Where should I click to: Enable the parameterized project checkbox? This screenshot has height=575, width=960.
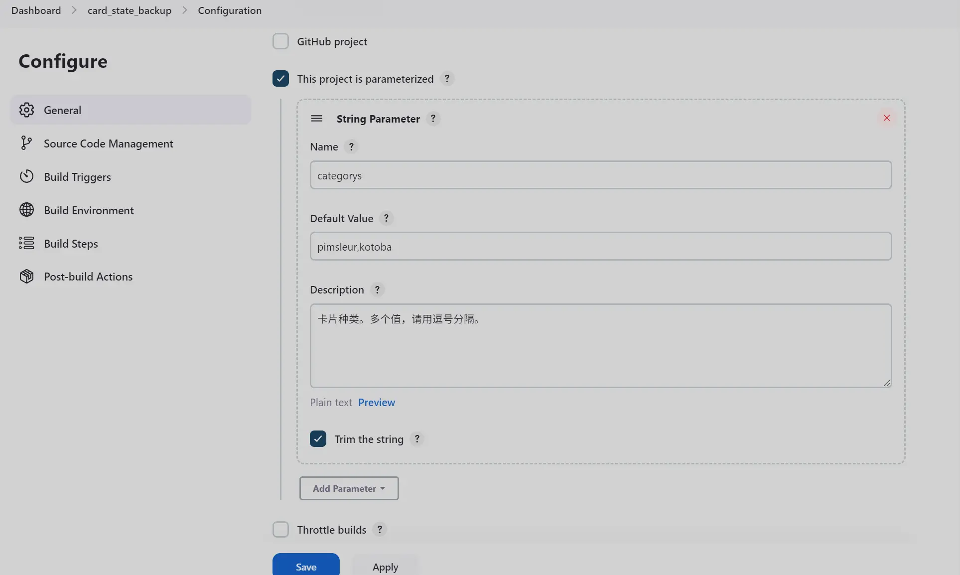[280, 78]
